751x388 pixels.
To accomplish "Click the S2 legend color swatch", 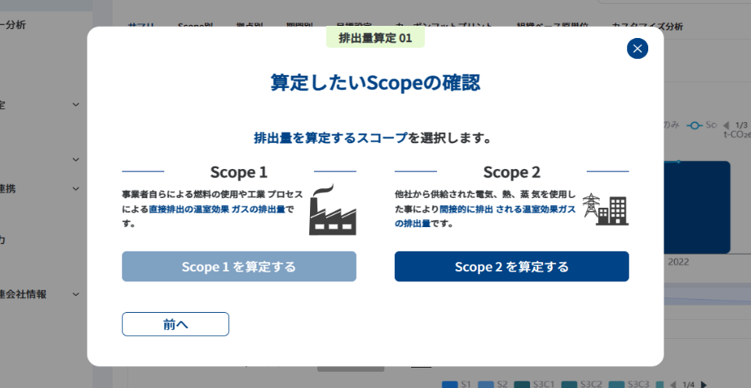I will pos(486,384).
